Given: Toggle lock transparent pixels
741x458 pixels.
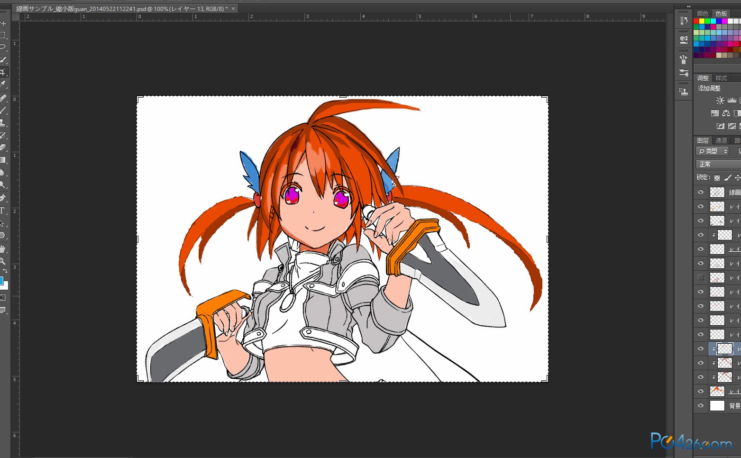Looking at the screenshot, I should pos(717,178).
